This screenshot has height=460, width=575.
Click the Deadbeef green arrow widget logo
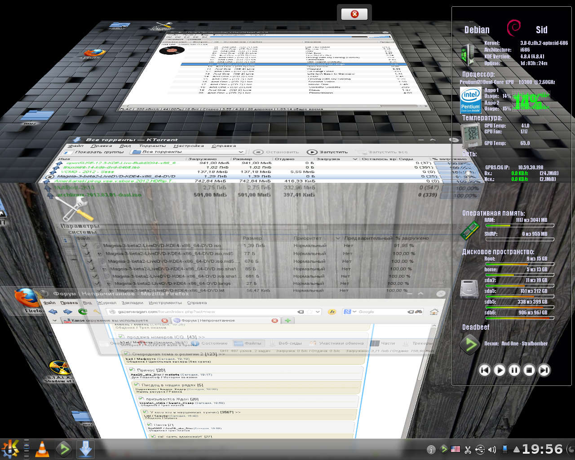470,345
